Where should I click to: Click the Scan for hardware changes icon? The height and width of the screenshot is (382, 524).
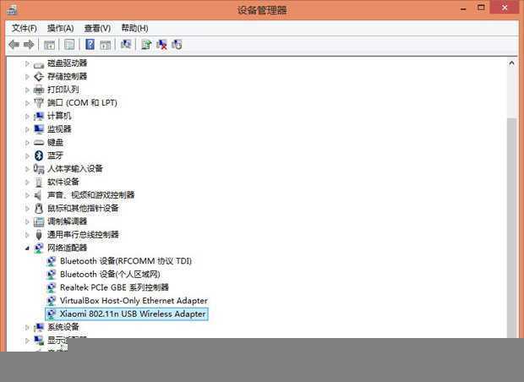tap(126, 45)
